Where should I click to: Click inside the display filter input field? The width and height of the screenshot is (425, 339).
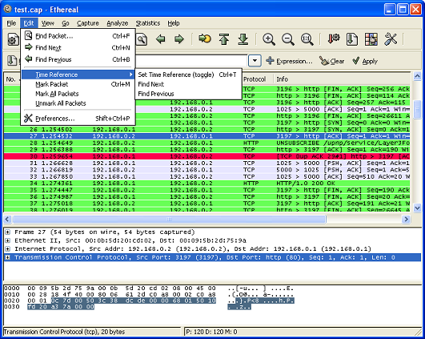point(191,61)
